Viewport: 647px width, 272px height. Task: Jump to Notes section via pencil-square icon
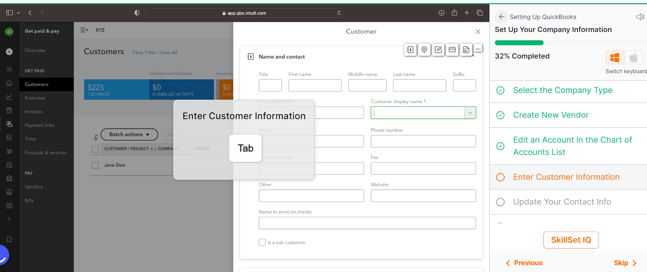tap(438, 50)
